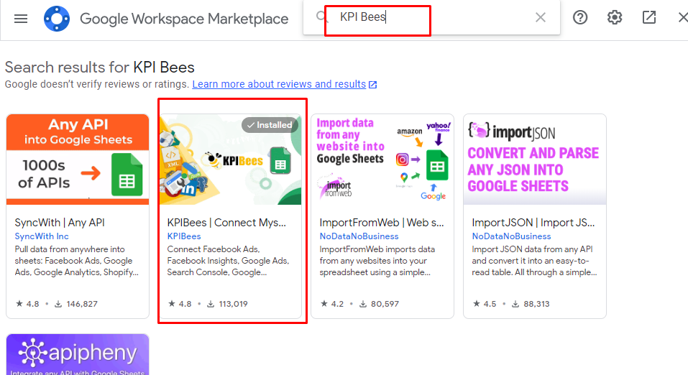Screen dimensions: 688x375
Task: Click ImportFromWeb 80,597 downloads count
Action: pyautogui.click(x=379, y=303)
